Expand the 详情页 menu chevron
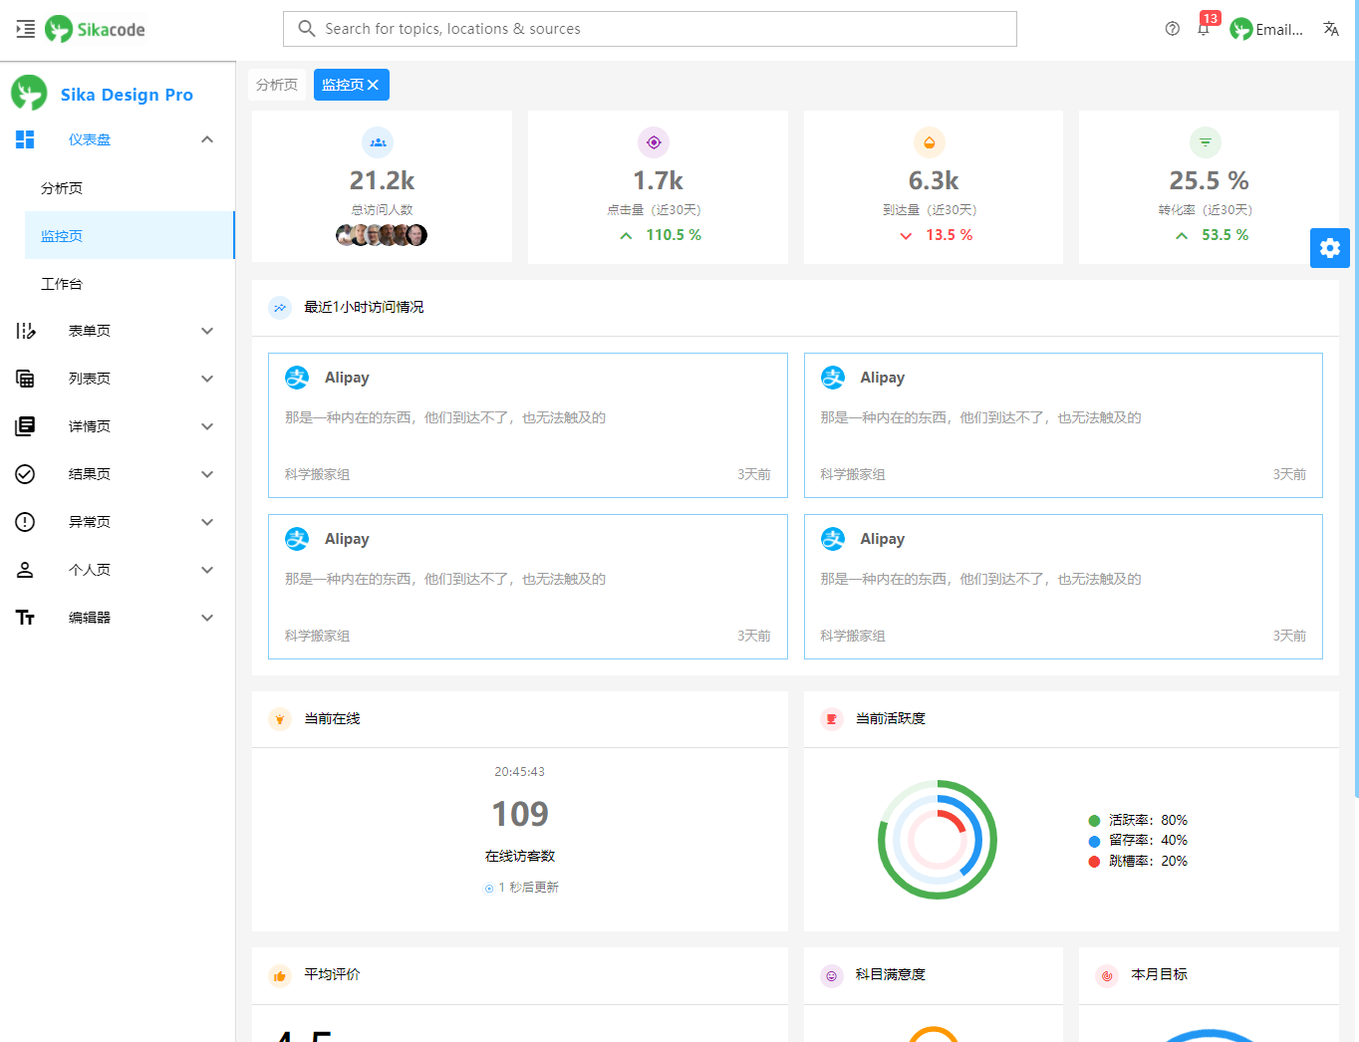This screenshot has height=1042, width=1359. (207, 426)
